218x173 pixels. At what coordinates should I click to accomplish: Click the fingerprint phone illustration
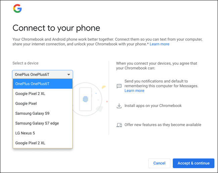coord(87,100)
